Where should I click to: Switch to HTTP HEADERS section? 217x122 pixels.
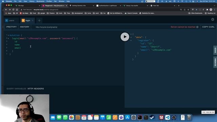click(36, 89)
